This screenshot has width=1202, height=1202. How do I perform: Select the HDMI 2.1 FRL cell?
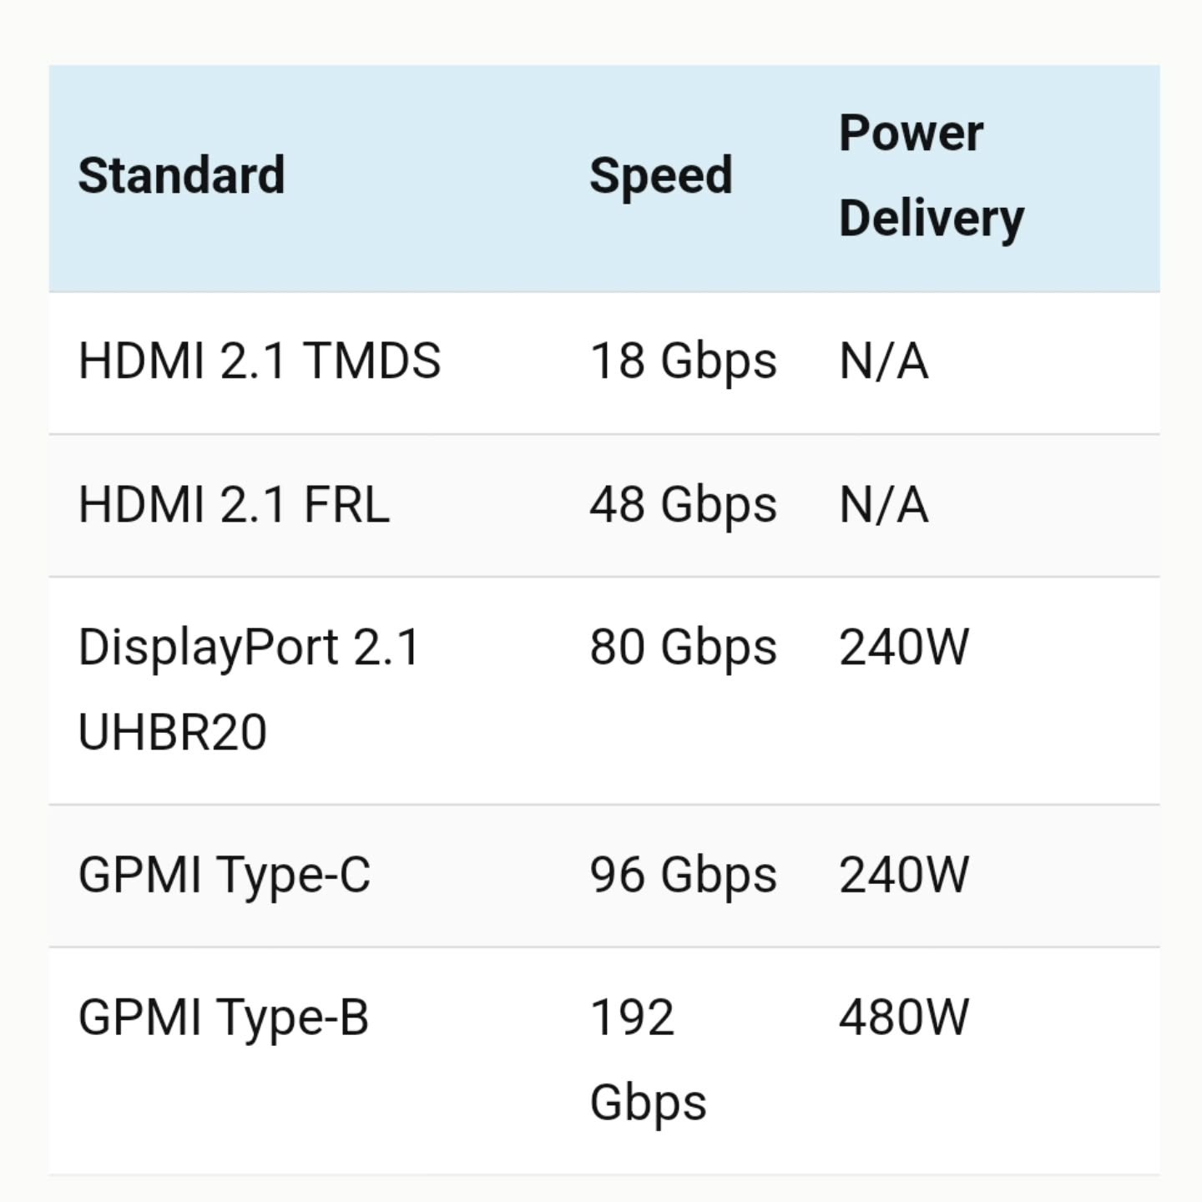point(234,505)
